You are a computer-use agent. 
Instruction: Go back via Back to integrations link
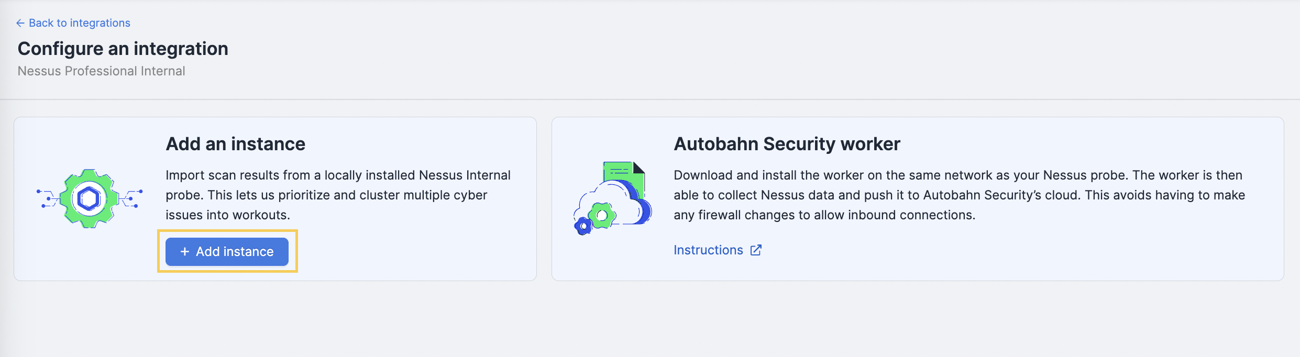(x=73, y=23)
